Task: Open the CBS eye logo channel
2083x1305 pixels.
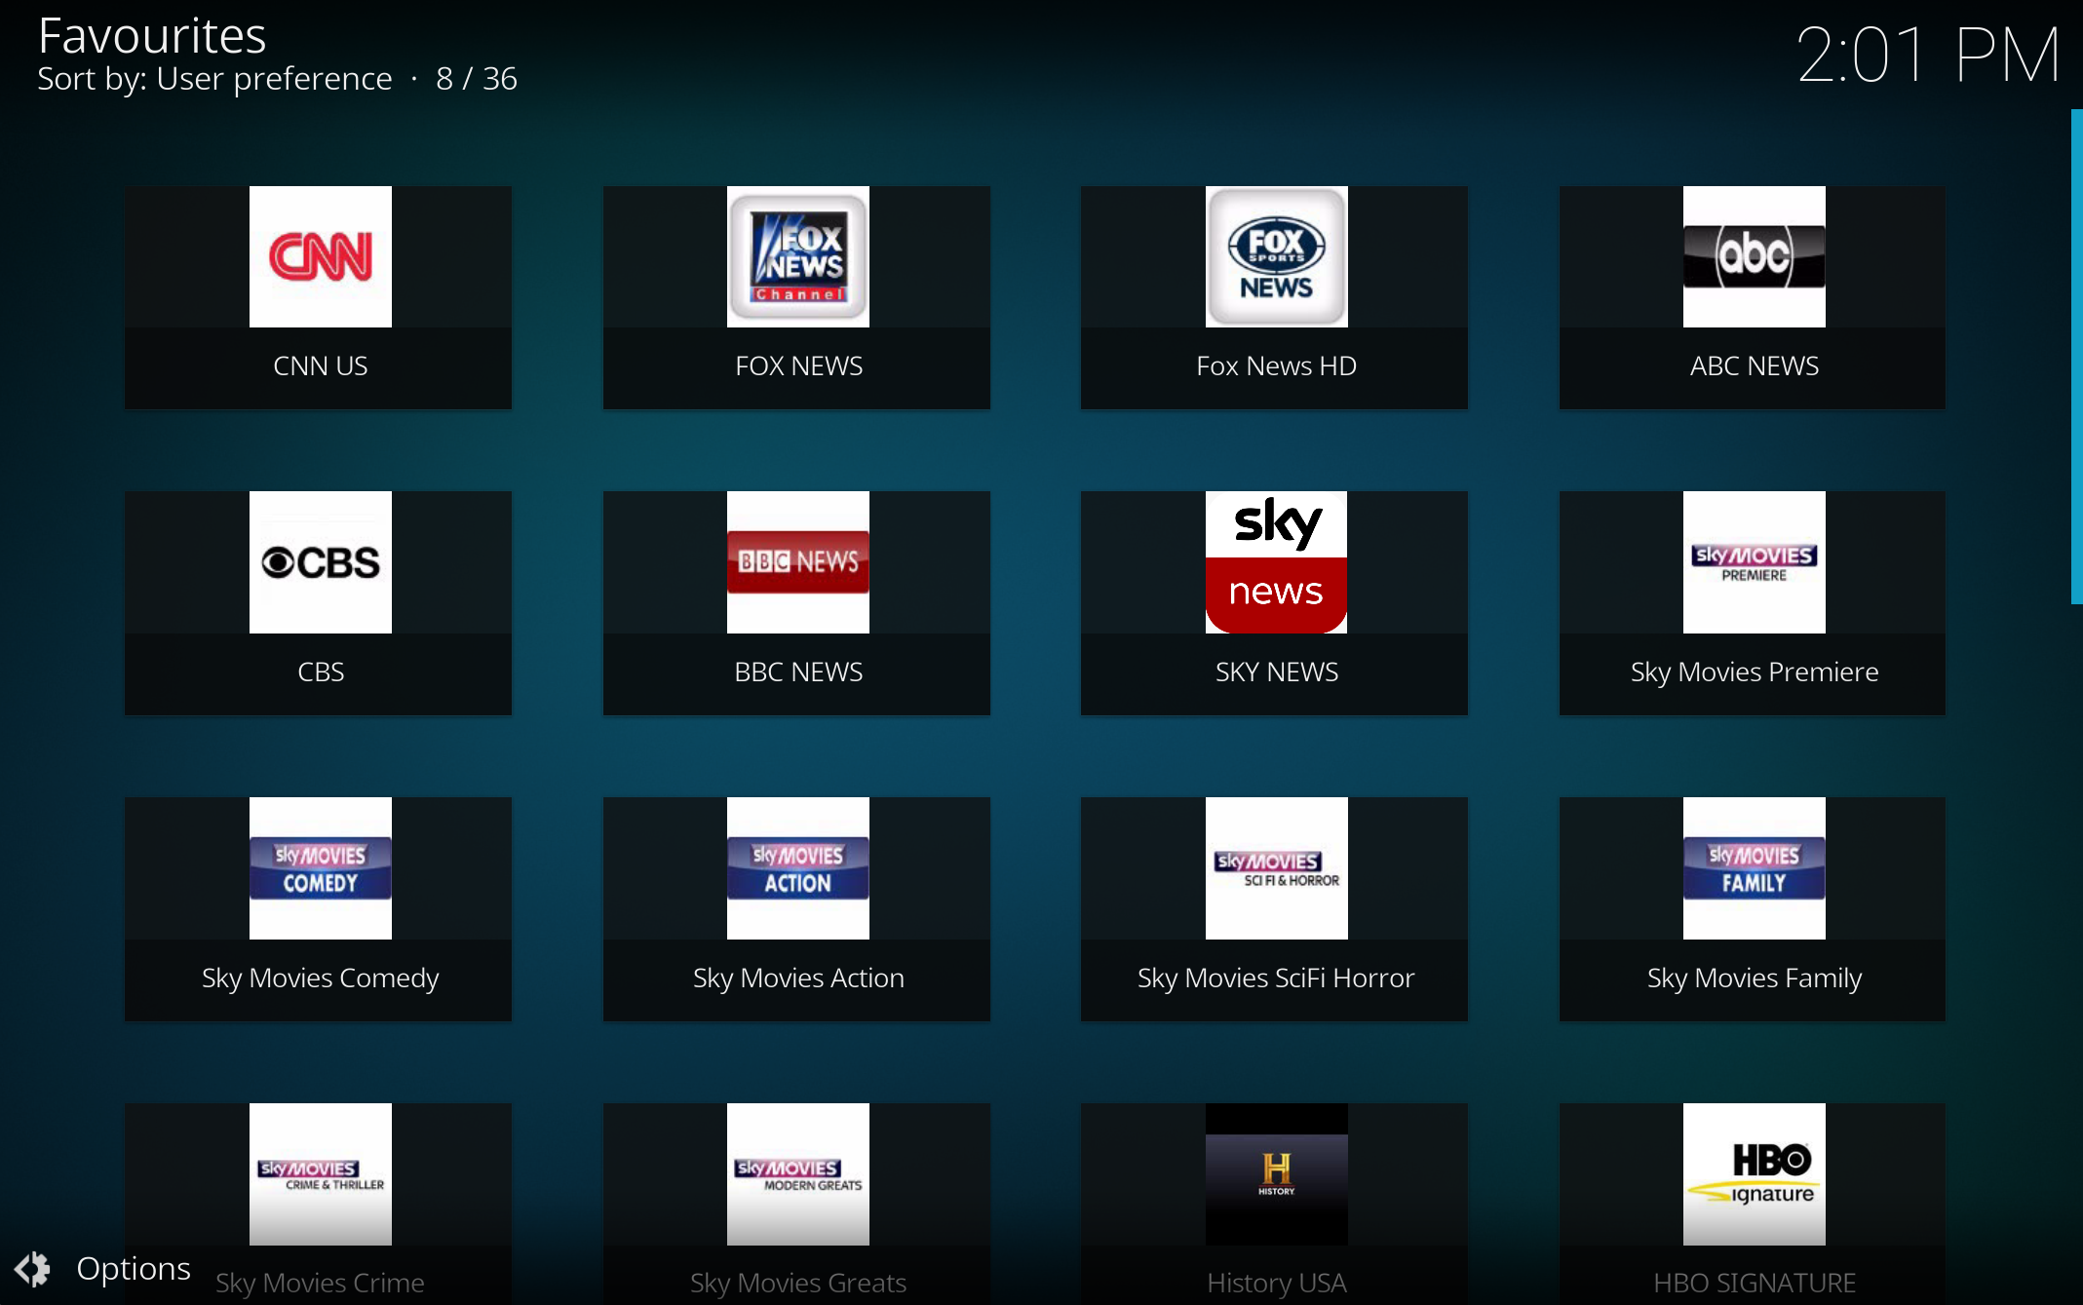Action: 320,562
